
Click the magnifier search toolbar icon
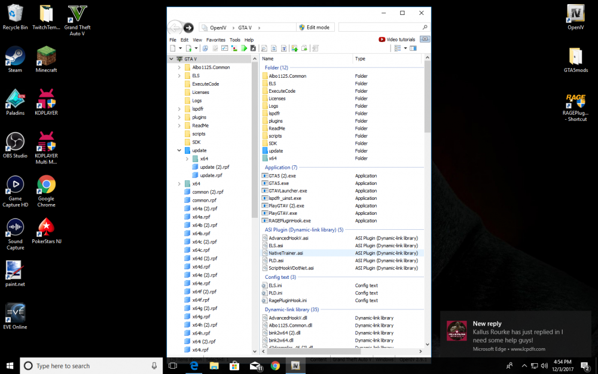tap(264, 48)
